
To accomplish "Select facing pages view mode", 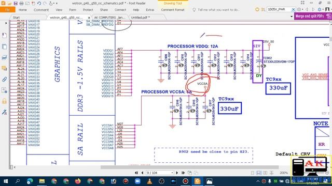I will click(x=265, y=173).
